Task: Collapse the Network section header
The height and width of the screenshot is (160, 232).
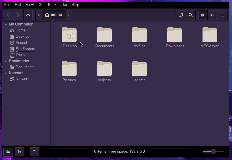Action: (6, 73)
